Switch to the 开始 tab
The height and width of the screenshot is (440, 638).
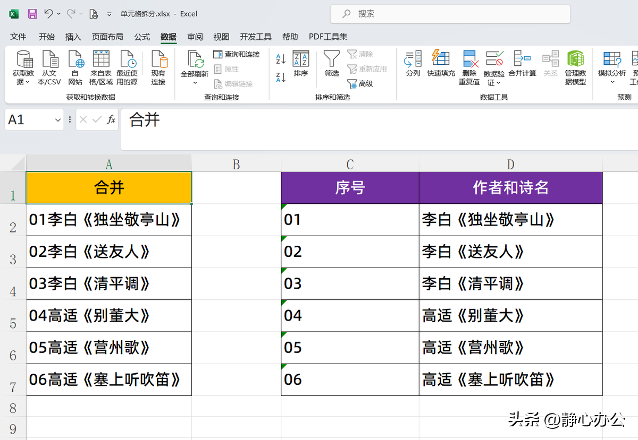[47, 37]
